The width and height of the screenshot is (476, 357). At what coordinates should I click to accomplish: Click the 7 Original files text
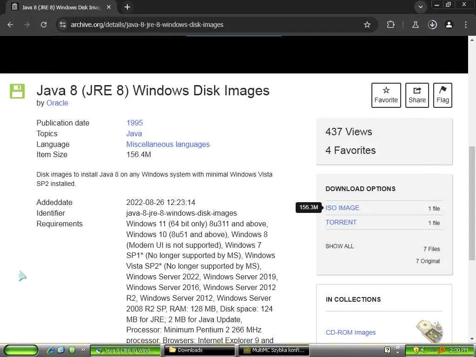coord(428,261)
